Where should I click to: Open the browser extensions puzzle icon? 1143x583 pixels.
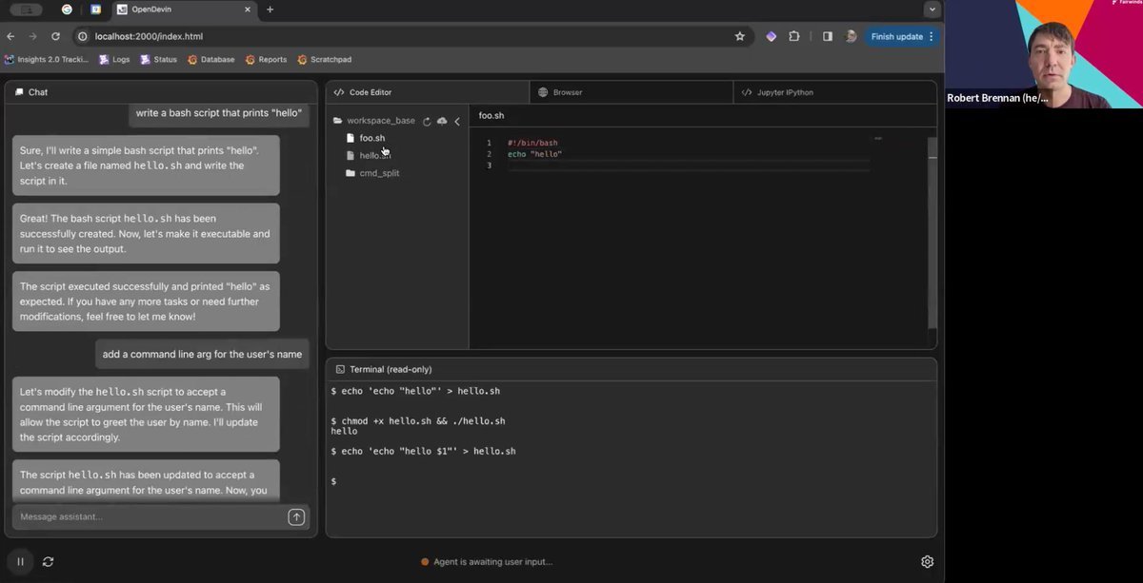[x=793, y=36]
